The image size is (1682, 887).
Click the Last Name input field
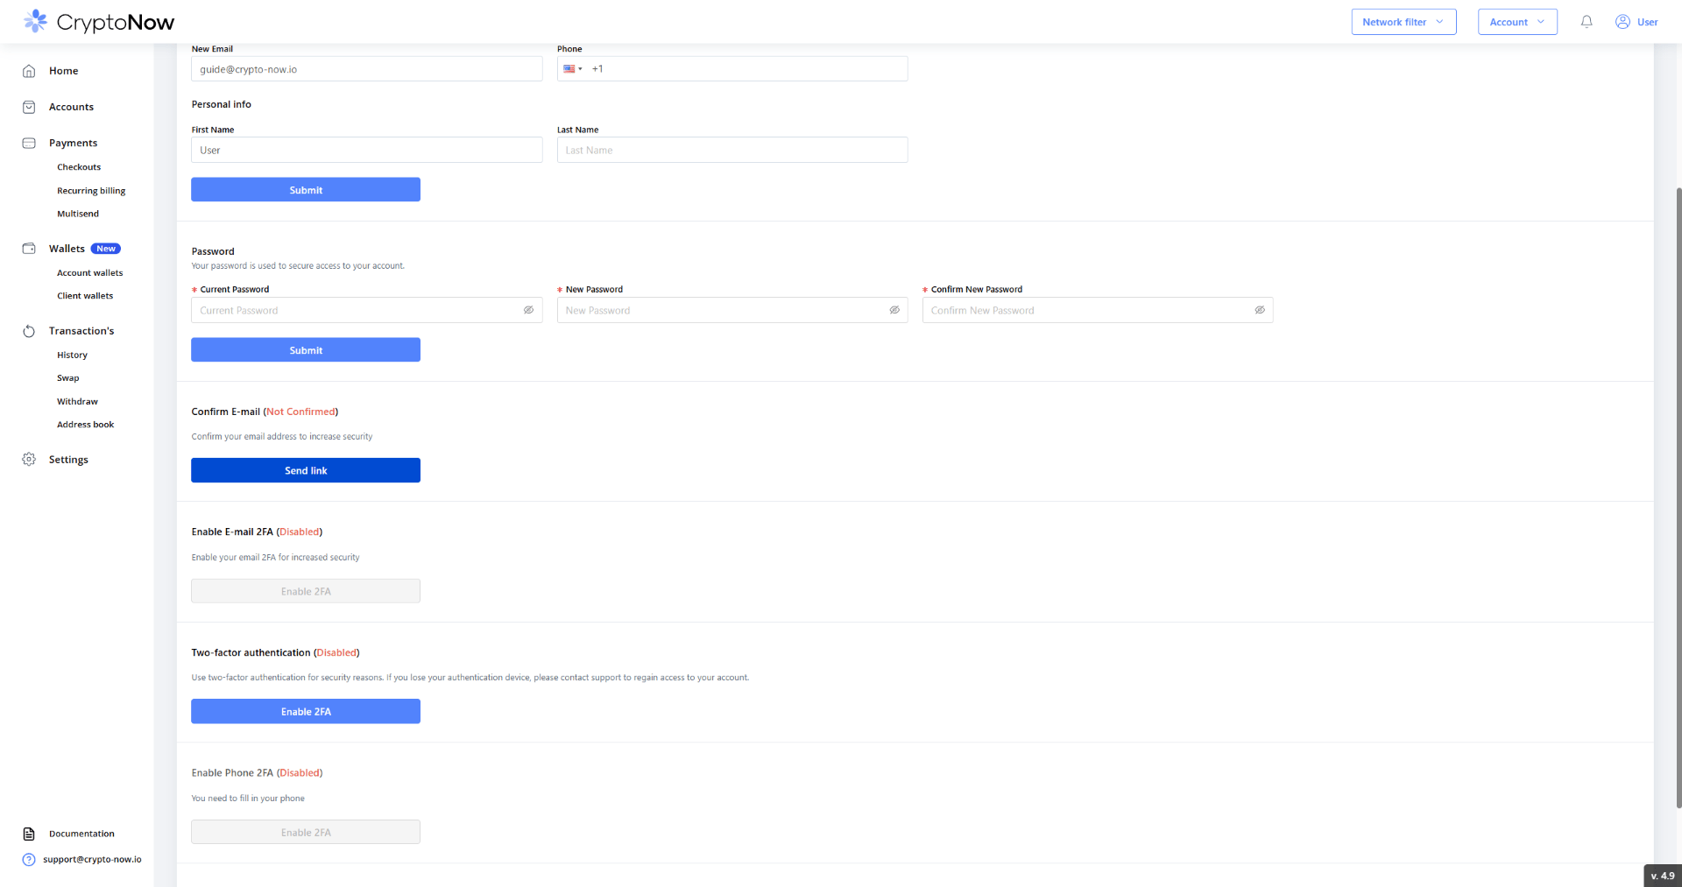pyautogui.click(x=732, y=150)
